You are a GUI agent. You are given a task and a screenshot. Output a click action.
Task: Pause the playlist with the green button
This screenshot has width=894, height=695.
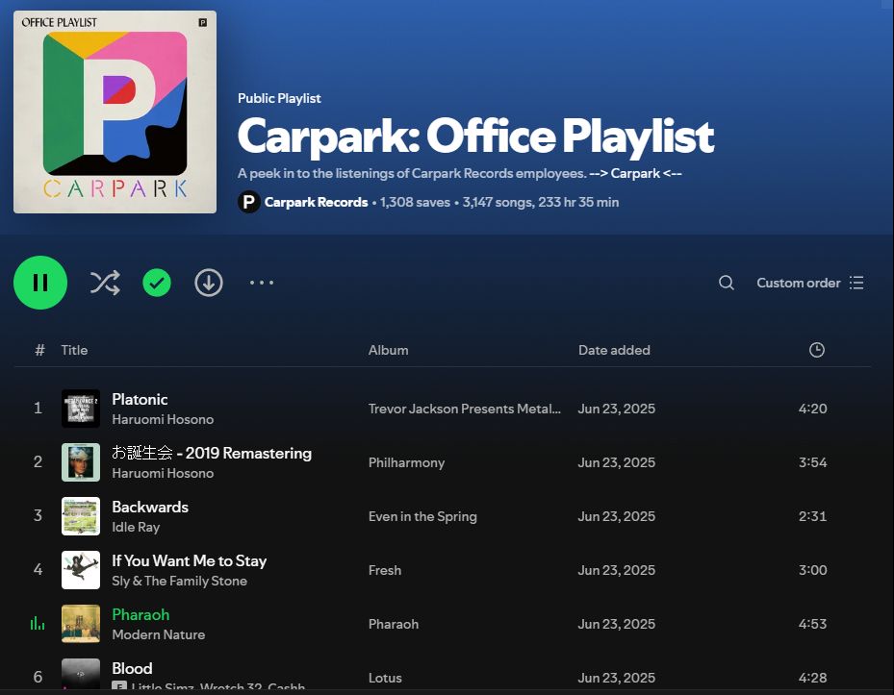tap(39, 283)
